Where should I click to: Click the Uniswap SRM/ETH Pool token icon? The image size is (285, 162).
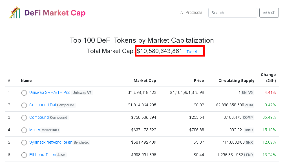click(x=24, y=93)
